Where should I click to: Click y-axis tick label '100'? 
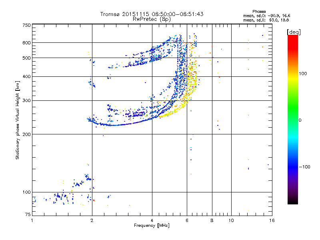point(26,192)
